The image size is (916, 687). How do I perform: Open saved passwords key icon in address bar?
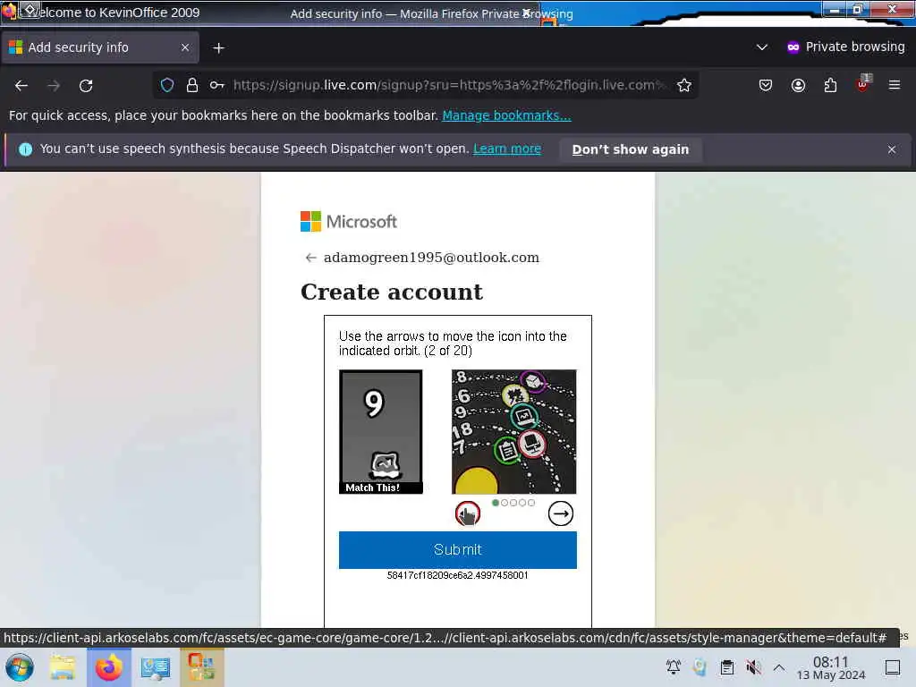(216, 85)
